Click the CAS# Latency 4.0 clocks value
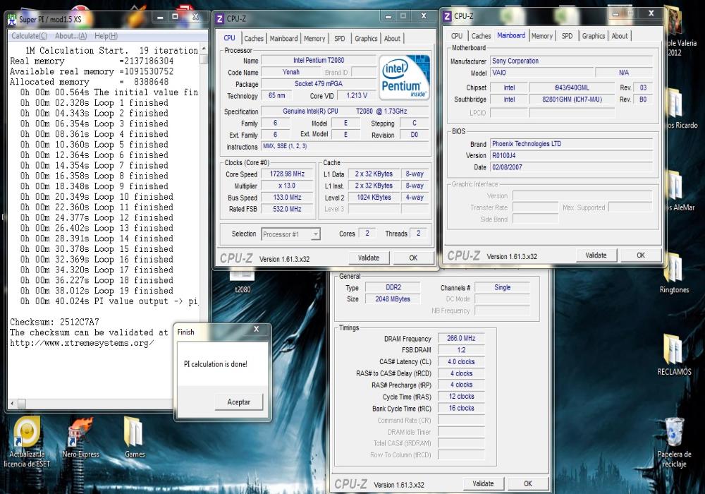Viewport: 705px width, 494px height. coord(461,361)
